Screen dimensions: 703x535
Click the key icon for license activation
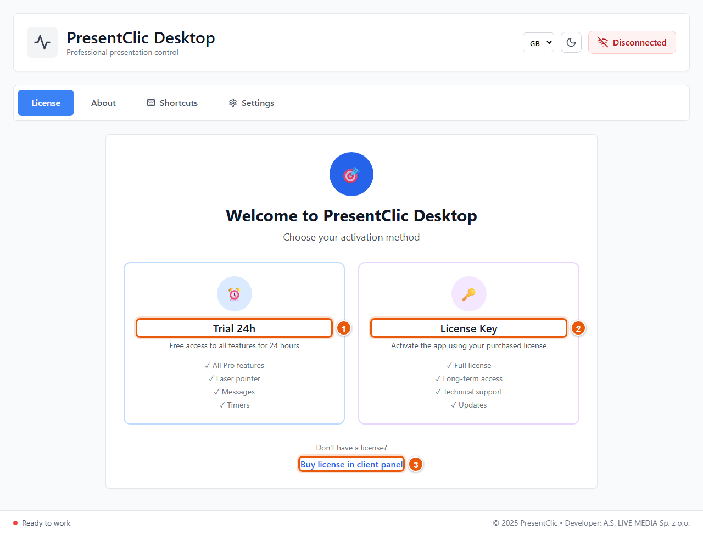(469, 294)
